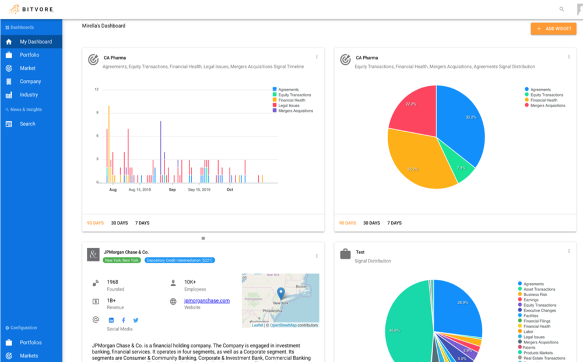Click the Industry factory icon in sidebar
The width and height of the screenshot is (583, 362).
tap(9, 95)
